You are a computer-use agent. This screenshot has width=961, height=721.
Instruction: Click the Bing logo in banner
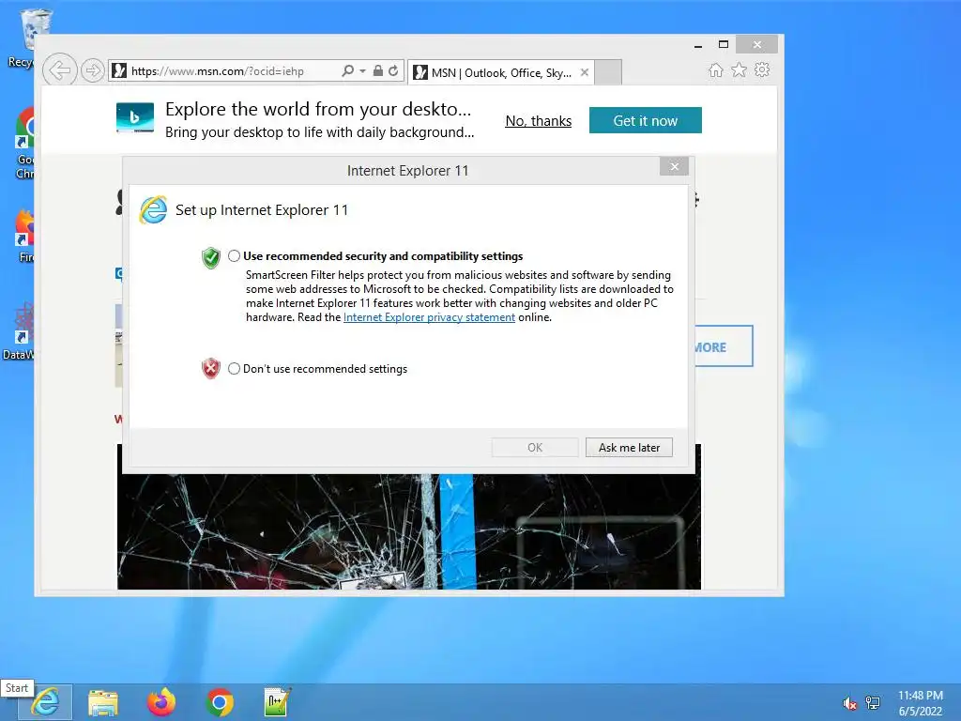135,117
